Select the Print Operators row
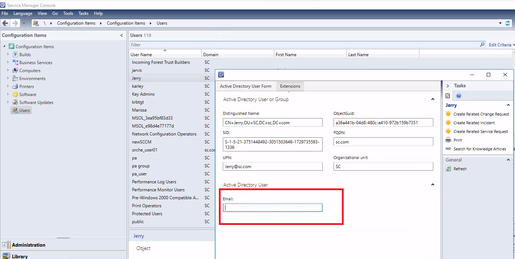The width and height of the screenshot is (515, 259). point(172,206)
